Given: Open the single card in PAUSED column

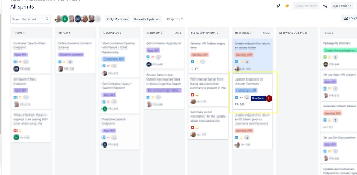Looking at the screenshot, I should point(76,56).
